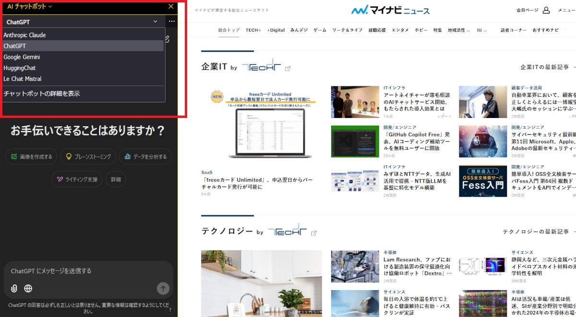The height and width of the screenshot is (317, 576).
Task: Open the TECH+ navigation tab
Action: coord(253,30)
